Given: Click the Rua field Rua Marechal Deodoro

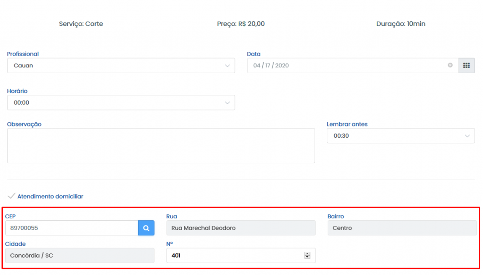Looking at the screenshot, I should click(x=241, y=228).
